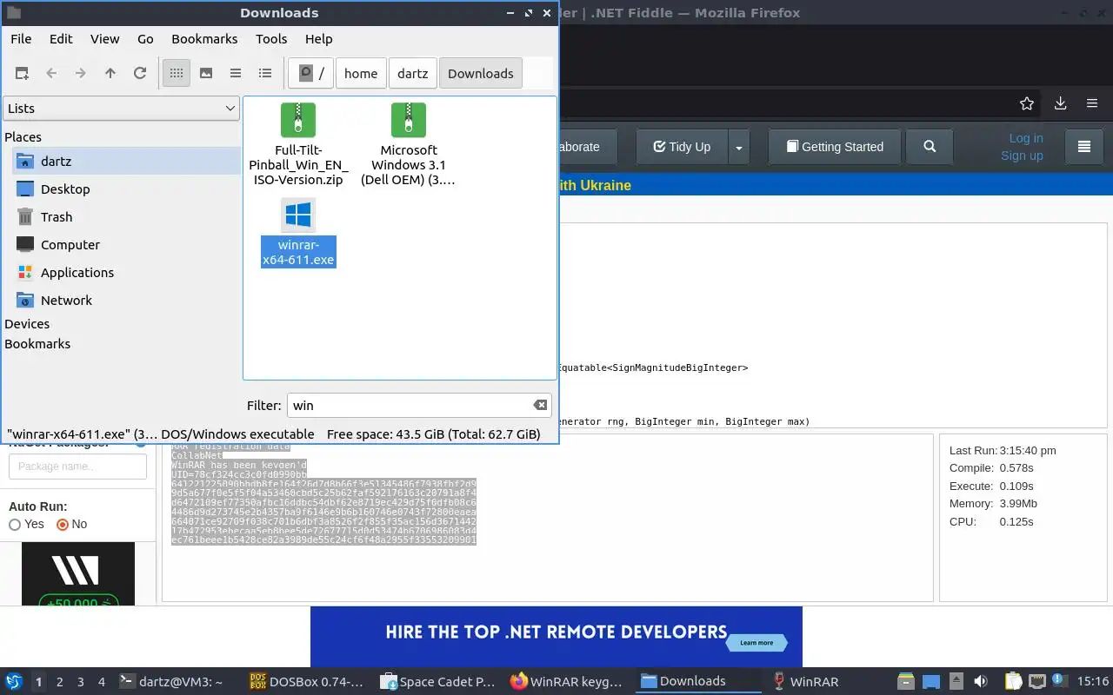Select Microsoft Windows 3.1 archive icon

[409, 120]
